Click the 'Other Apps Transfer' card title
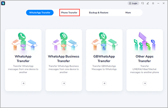The height and width of the screenshot is (108, 168). [x=144, y=59]
